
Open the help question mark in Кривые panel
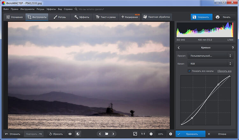pyautogui.click(x=233, y=48)
